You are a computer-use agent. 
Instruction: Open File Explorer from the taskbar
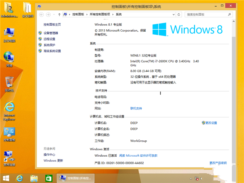click(x=34, y=178)
